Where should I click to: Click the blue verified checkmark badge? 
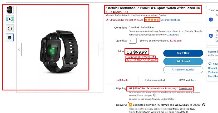(211, 19)
